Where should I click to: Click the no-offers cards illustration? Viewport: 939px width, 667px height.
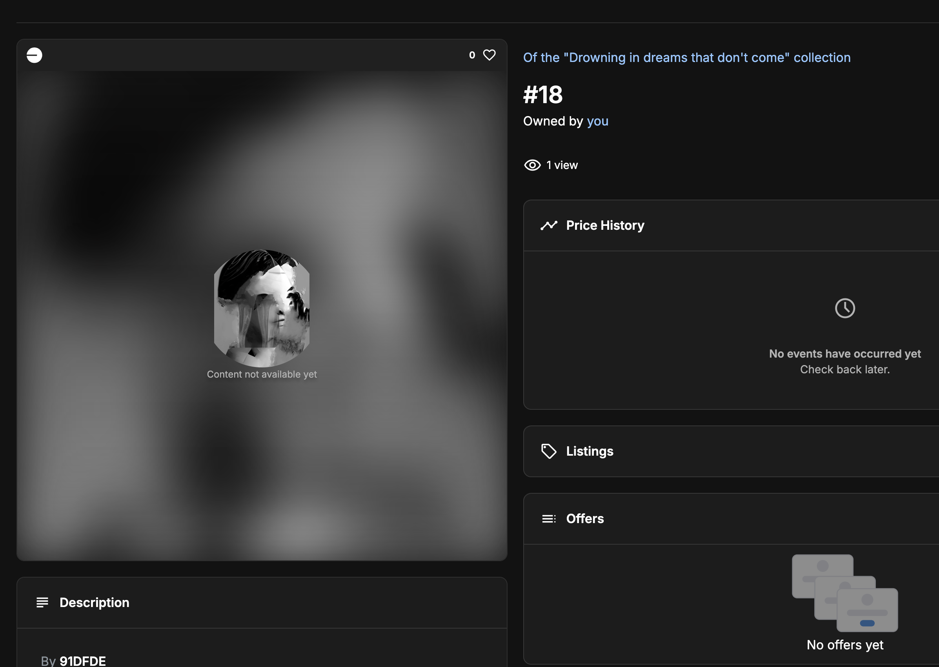pos(844,592)
